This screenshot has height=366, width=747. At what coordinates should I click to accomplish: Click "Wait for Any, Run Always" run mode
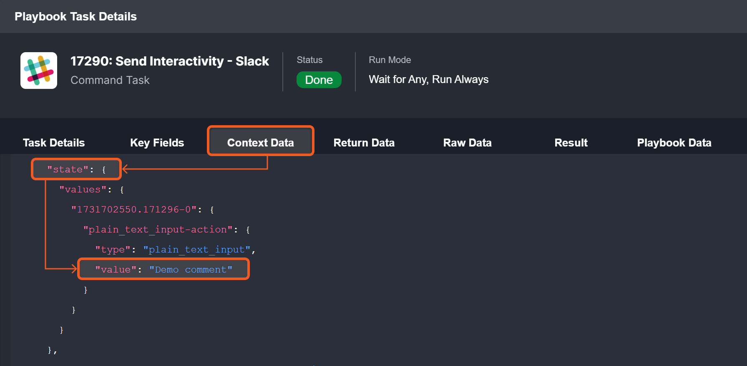pos(428,79)
